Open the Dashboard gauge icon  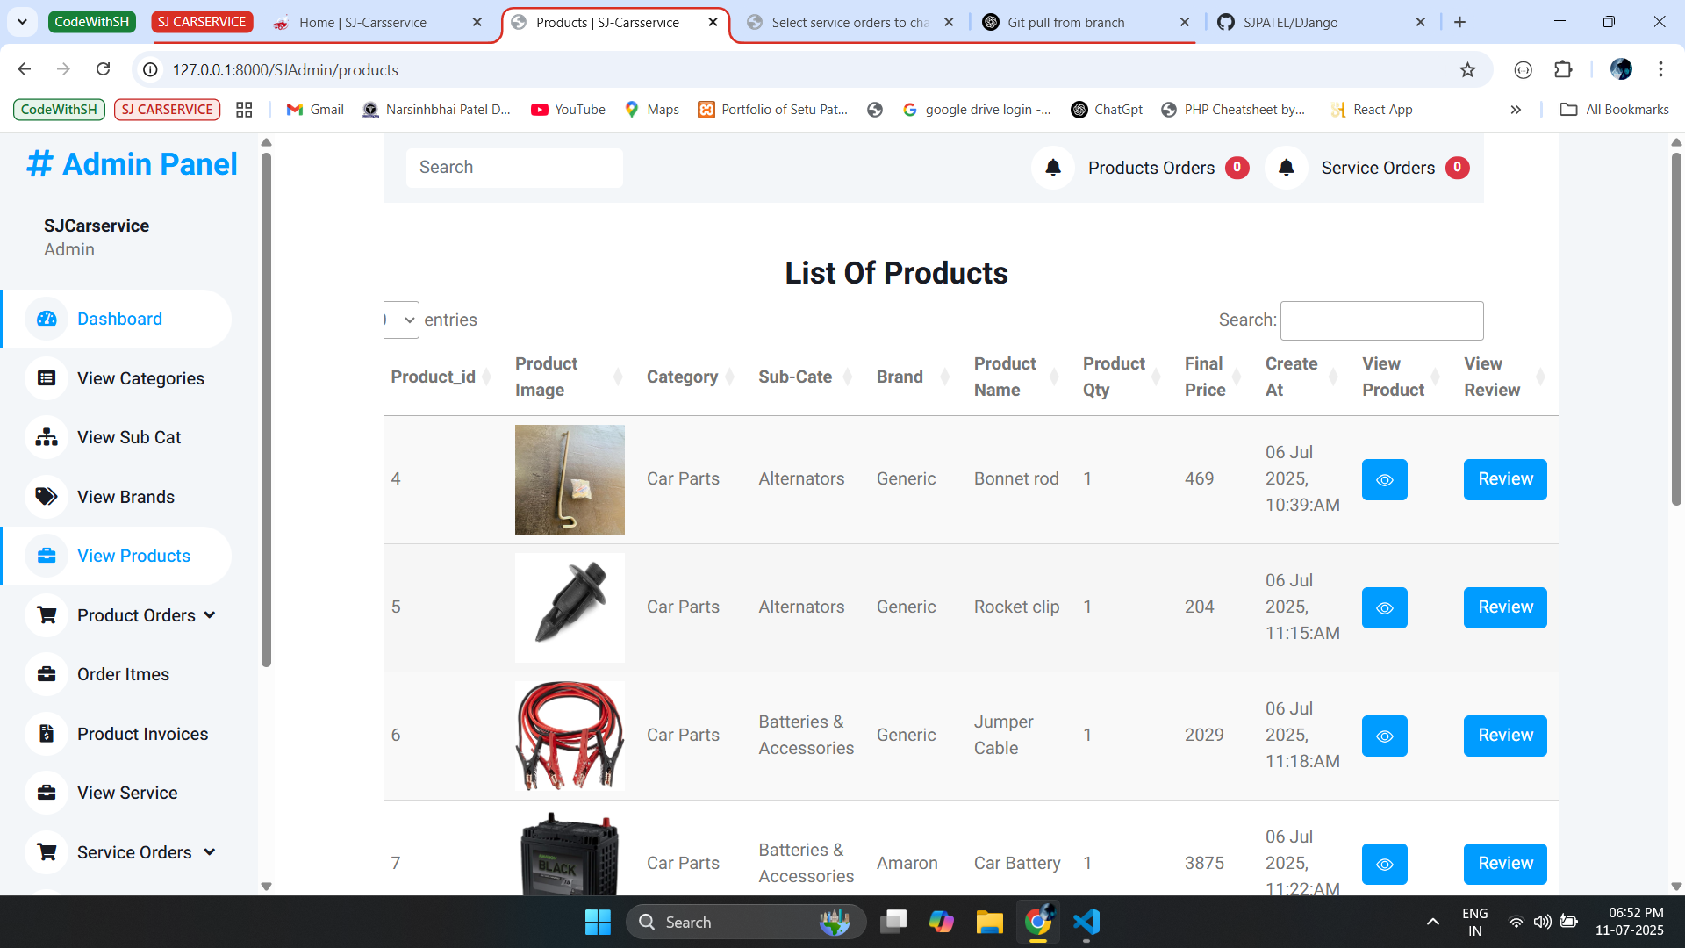(x=47, y=320)
